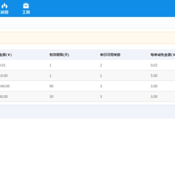Select the validity value 90
This screenshot has height=175, width=175.
[x=51, y=86]
